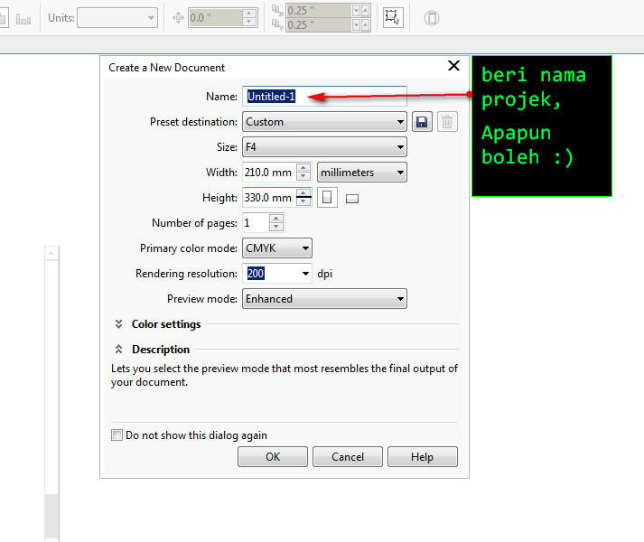644x542 pixels.
Task: Toggle 'Do not show this dialog again'
Action: (117, 435)
